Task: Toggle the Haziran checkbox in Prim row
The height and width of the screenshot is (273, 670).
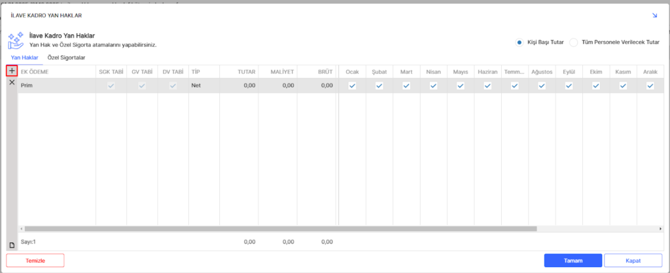Action: 487,86
